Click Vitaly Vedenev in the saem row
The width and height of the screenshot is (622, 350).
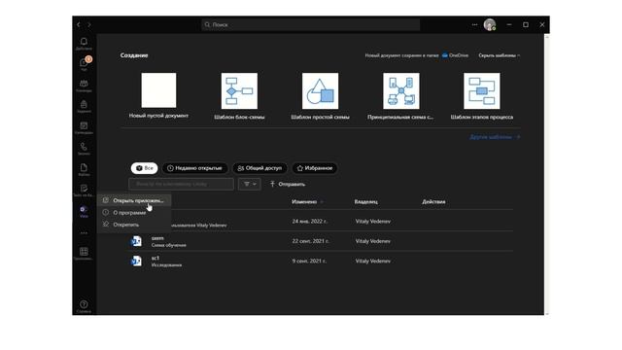[373, 241]
